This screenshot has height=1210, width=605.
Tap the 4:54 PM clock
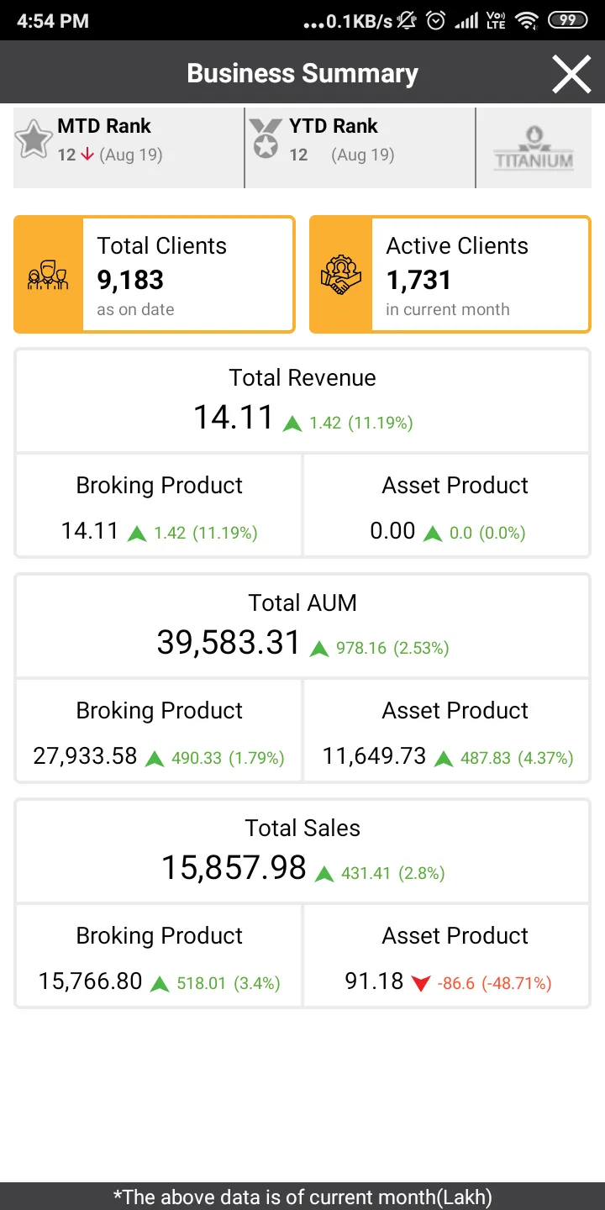coord(52,21)
